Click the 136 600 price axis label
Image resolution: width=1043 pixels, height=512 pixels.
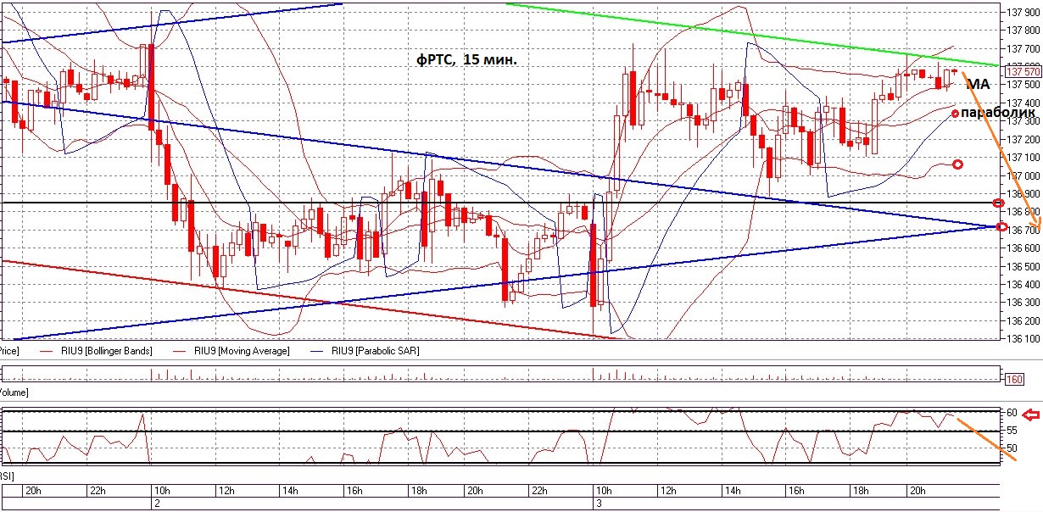click(1022, 248)
